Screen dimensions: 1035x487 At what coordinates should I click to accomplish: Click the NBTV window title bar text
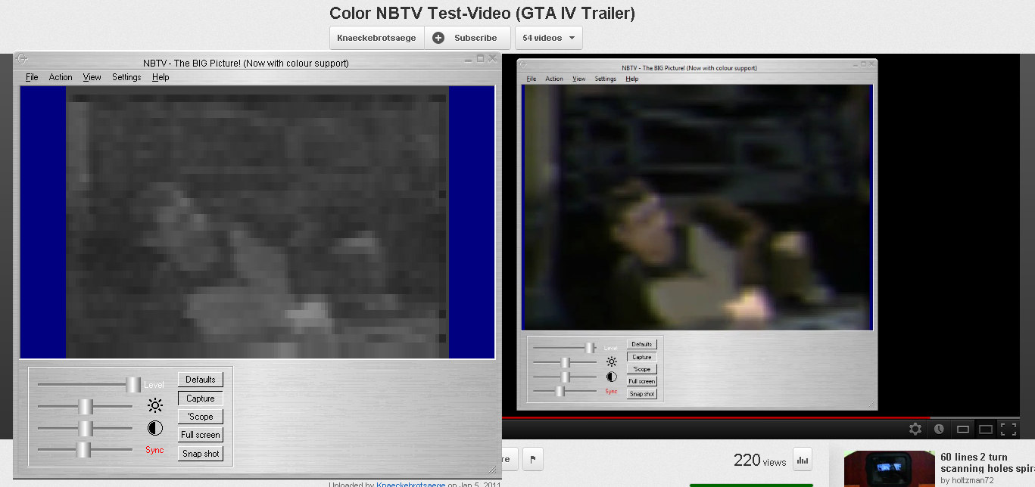246,64
